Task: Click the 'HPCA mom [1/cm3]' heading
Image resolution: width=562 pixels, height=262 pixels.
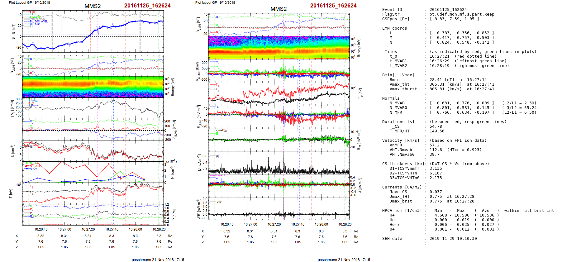Action: tap(402, 211)
